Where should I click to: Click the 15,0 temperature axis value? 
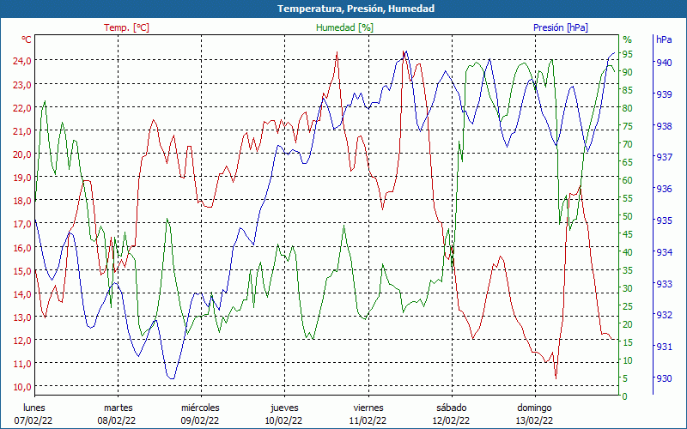coord(21,270)
